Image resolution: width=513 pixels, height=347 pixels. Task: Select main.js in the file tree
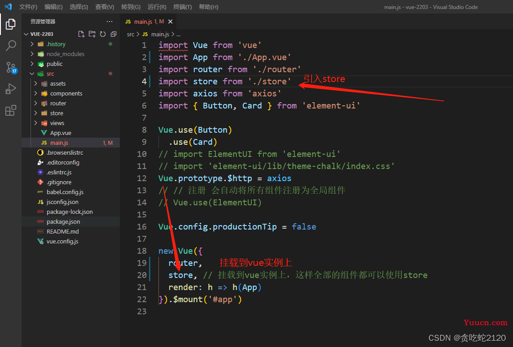pos(70,143)
